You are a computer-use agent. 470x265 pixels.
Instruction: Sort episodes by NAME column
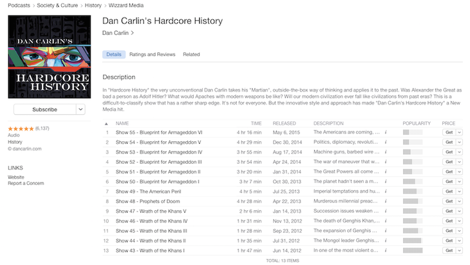(x=122, y=123)
